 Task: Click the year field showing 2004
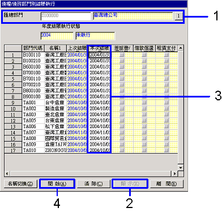57,36
